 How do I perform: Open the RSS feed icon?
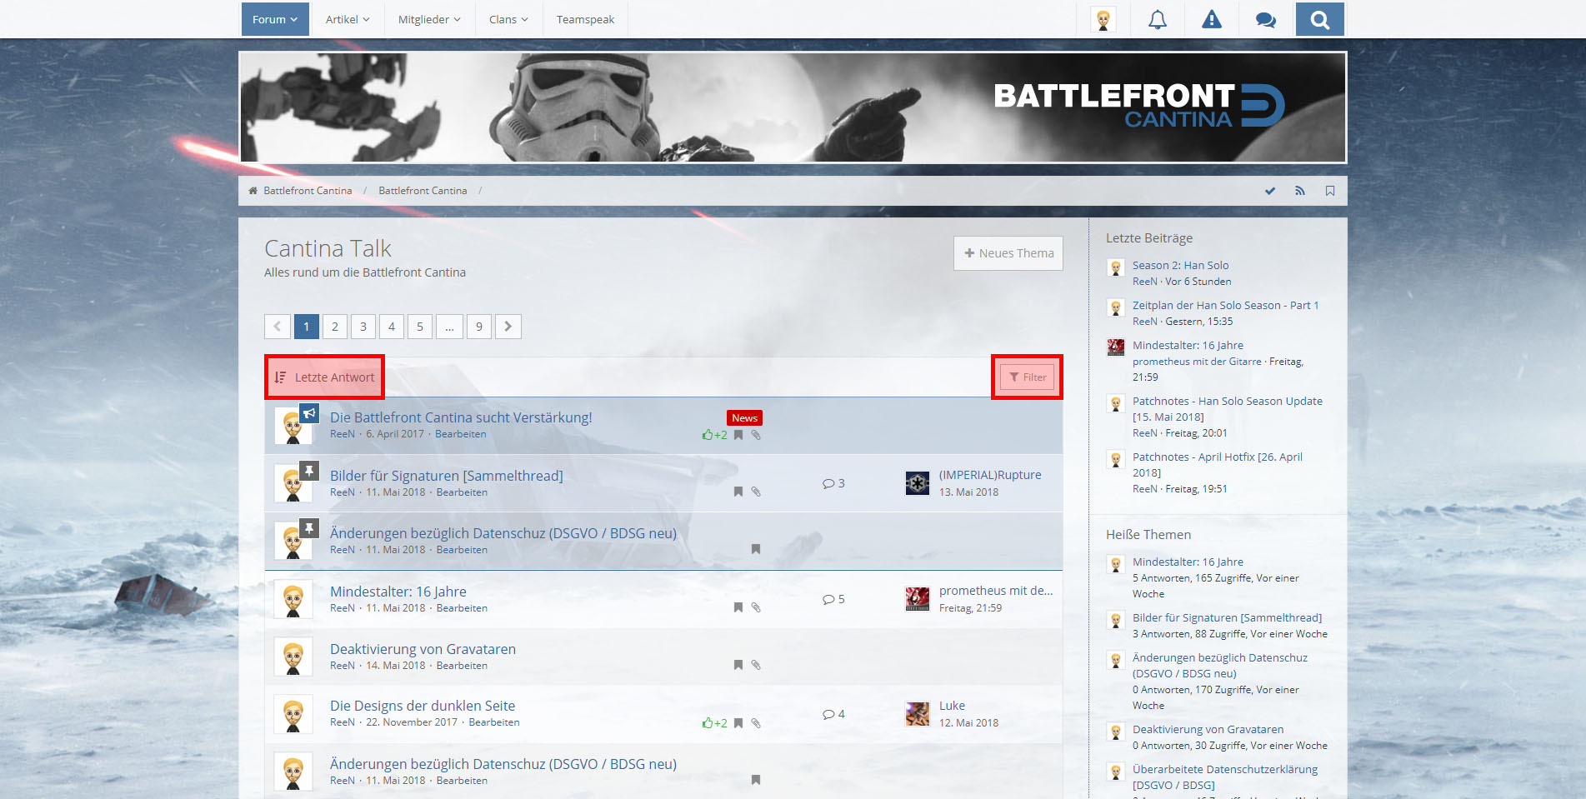point(1299,191)
